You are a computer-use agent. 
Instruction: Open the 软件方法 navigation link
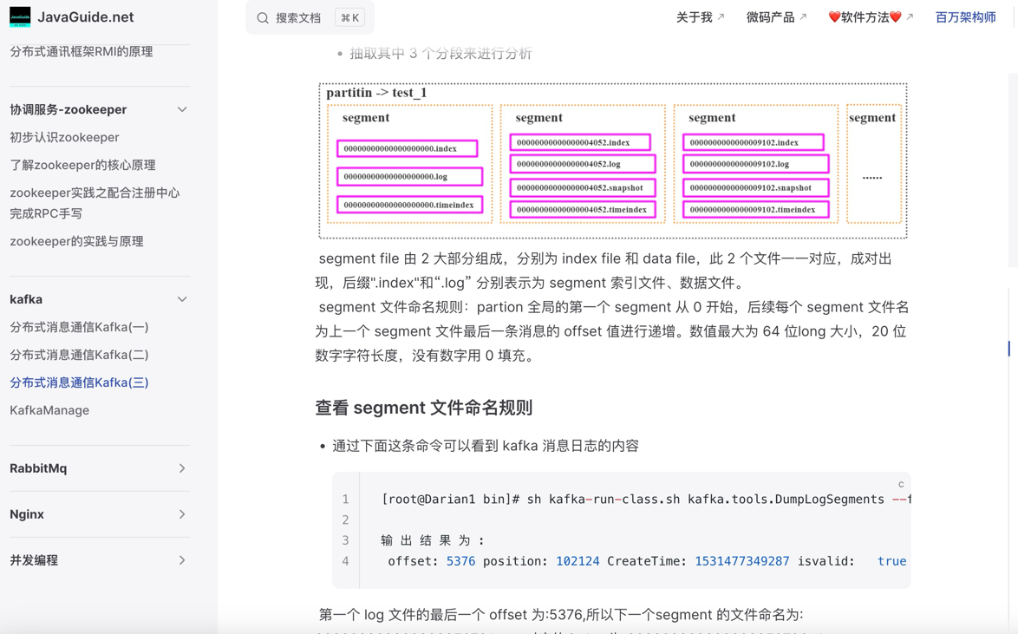865,17
